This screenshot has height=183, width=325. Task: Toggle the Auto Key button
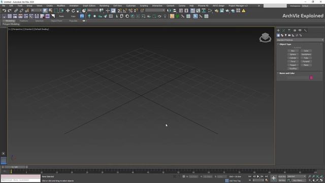282,176
